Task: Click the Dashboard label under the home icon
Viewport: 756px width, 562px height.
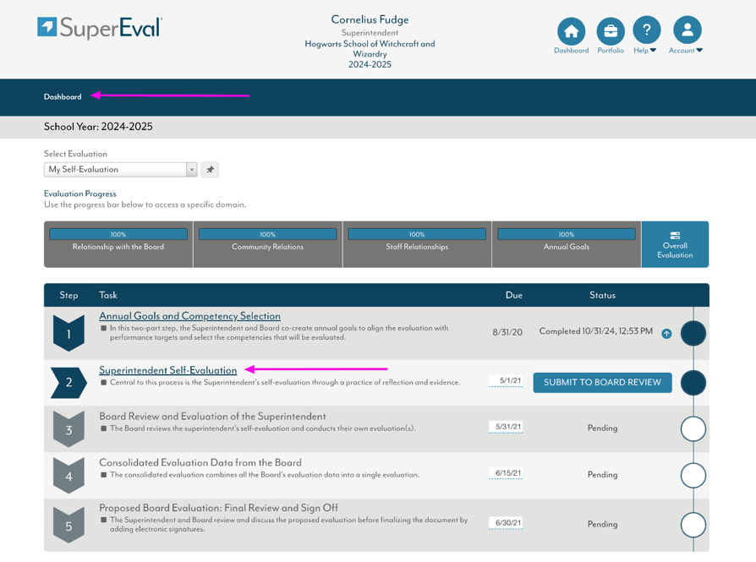Action: point(572,51)
